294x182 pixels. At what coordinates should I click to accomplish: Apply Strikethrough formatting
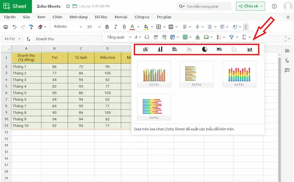124,27
